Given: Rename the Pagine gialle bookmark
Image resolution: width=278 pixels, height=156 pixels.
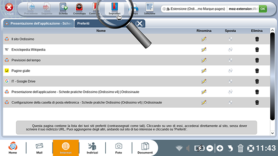Looking at the screenshot, I should pyautogui.click(x=204, y=71).
